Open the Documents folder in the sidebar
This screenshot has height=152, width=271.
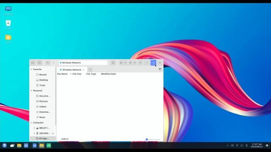pos(43,96)
